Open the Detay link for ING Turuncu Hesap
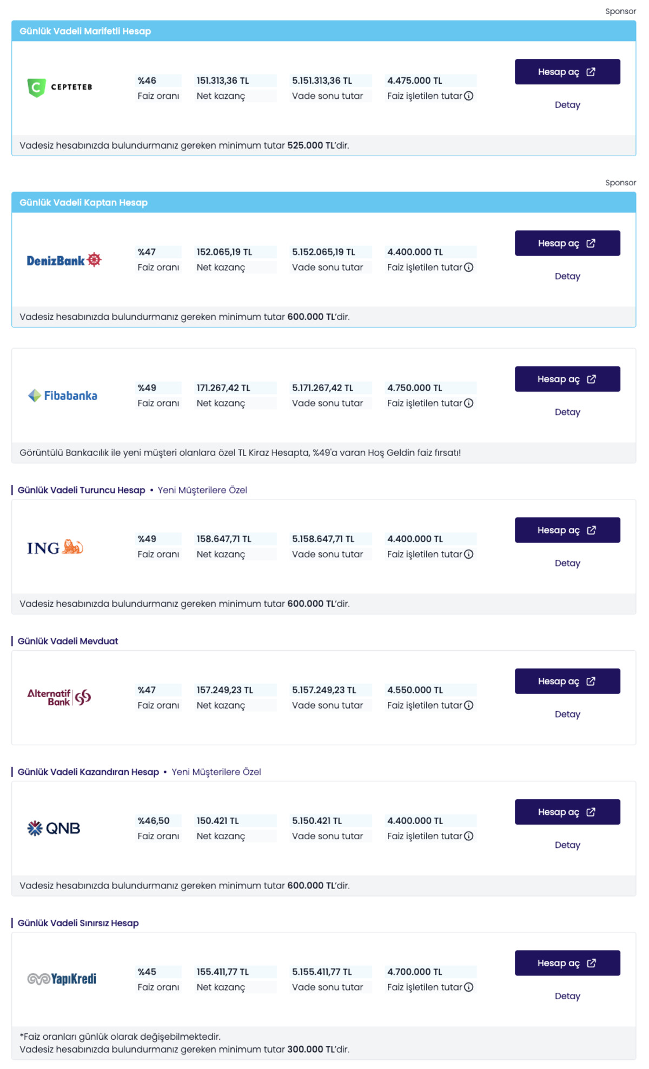This screenshot has height=1069, width=649. [567, 563]
